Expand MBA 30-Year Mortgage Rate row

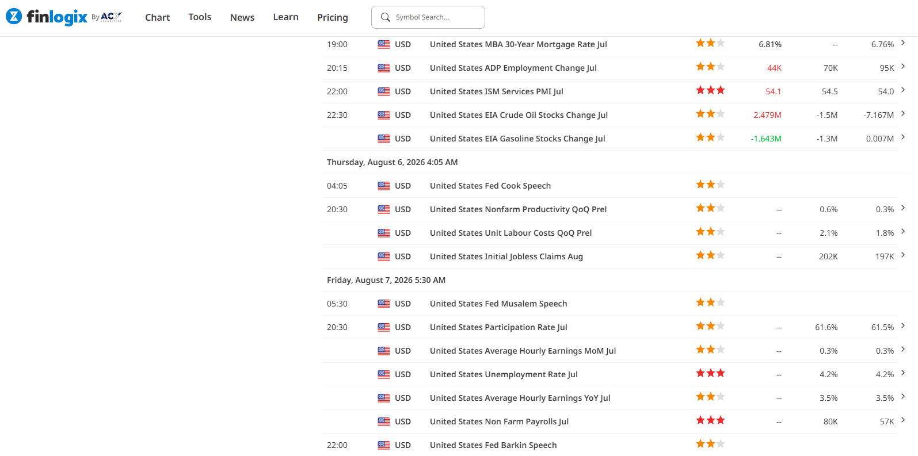903,43
